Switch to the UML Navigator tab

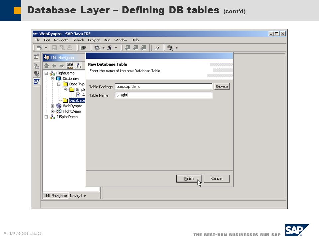point(55,196)
